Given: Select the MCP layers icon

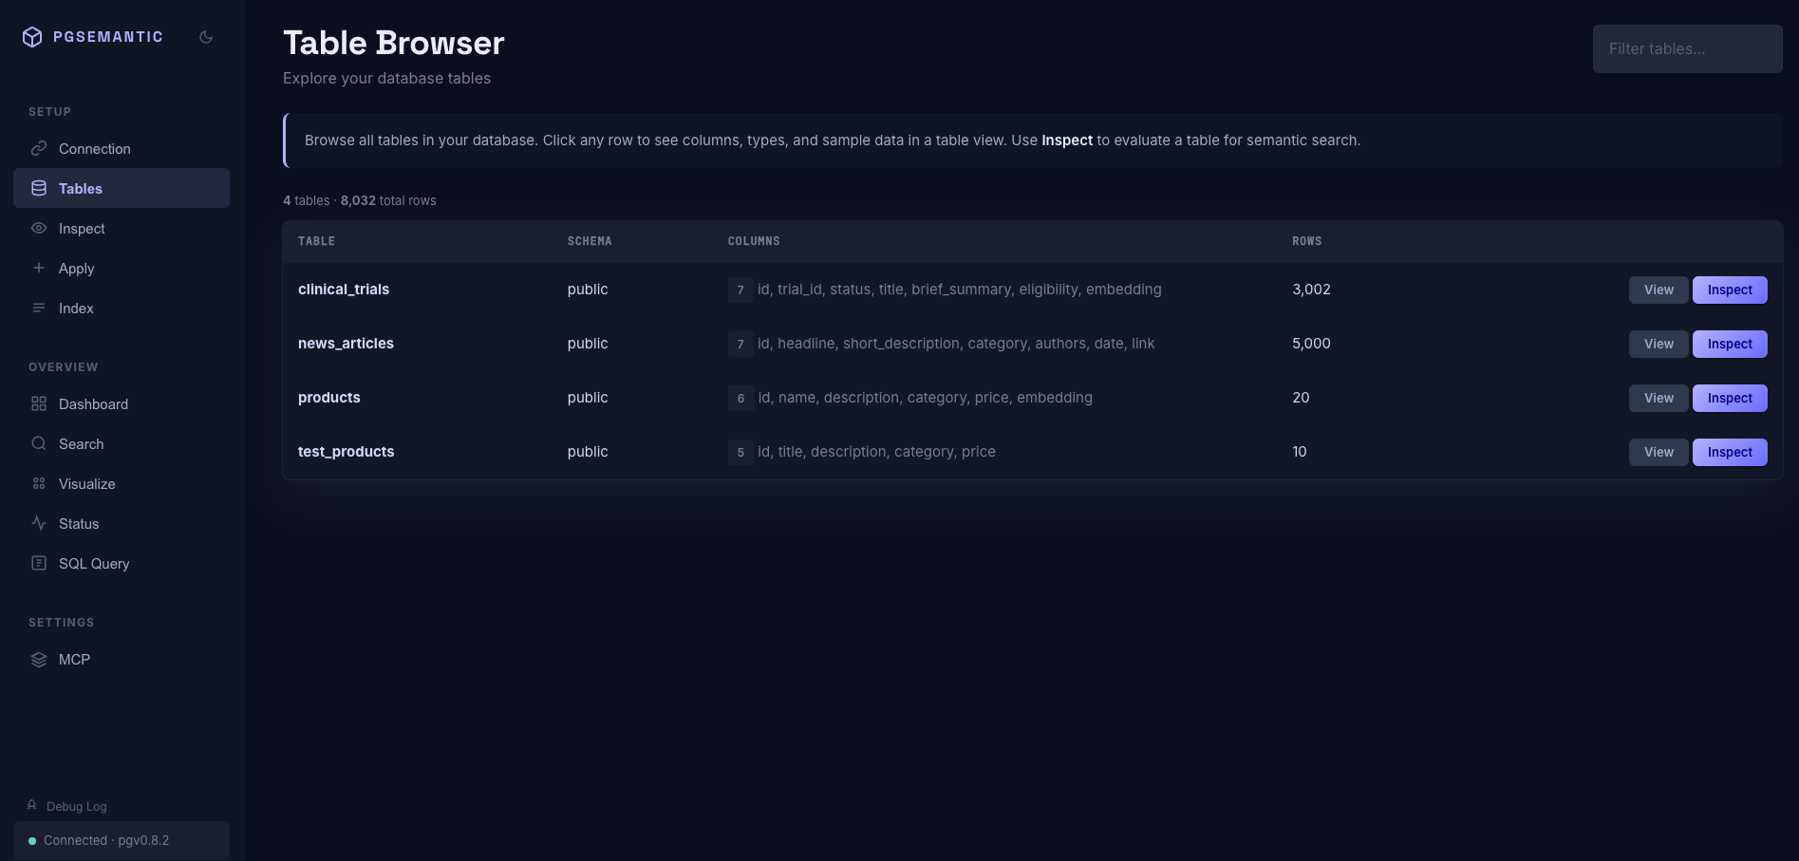Looking at the screenshot, I should 38,659.
